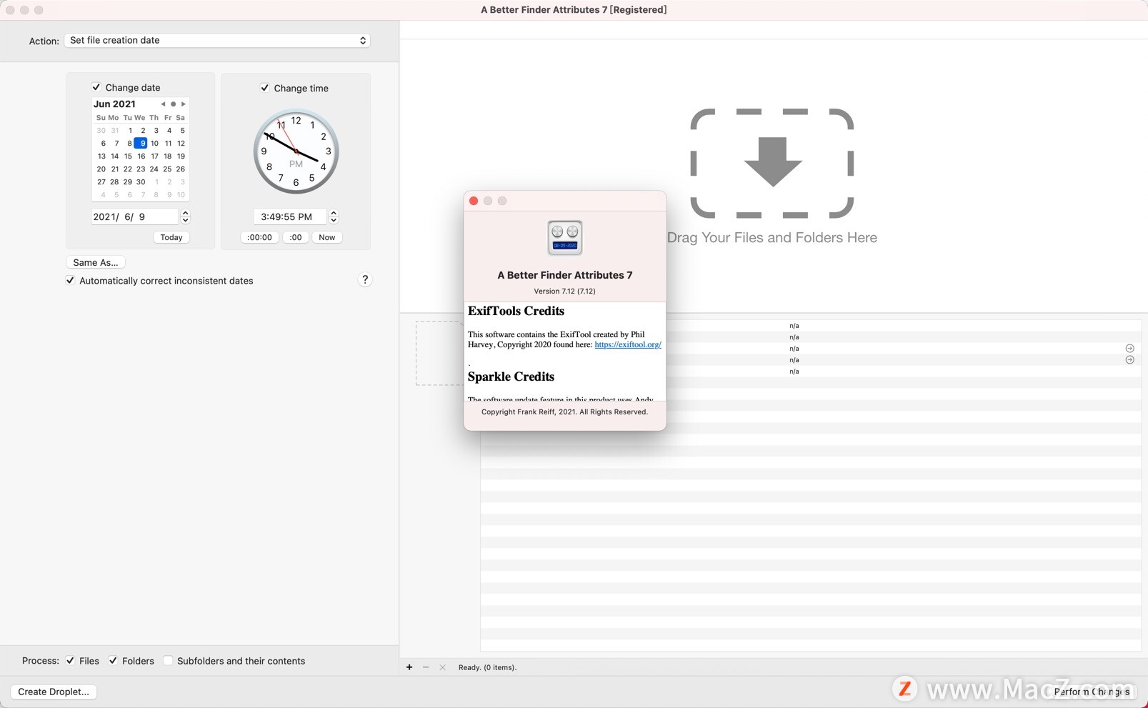1148x708 pixels.
Task: Select June 1 in the calendar
Action: pyautogui.click(x=130, y=131)
